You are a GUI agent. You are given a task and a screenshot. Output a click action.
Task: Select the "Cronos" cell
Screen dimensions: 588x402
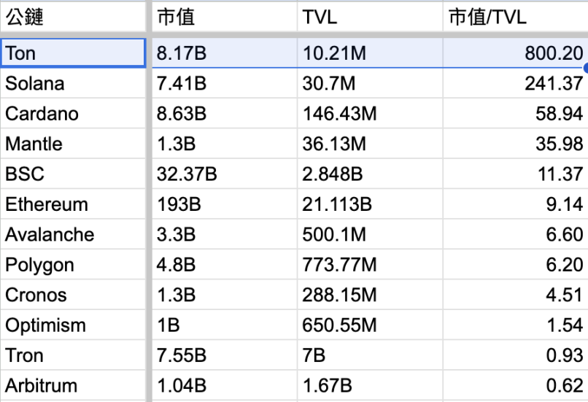pyautogui.click(x=73, y=295)
